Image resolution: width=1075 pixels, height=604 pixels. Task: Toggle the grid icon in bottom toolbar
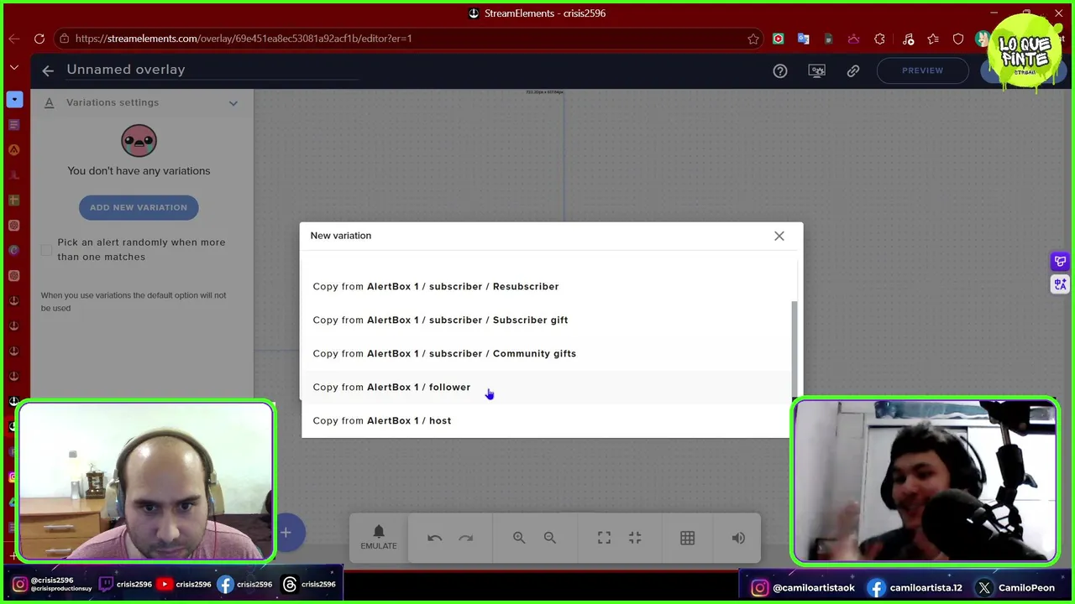(688, 538)
